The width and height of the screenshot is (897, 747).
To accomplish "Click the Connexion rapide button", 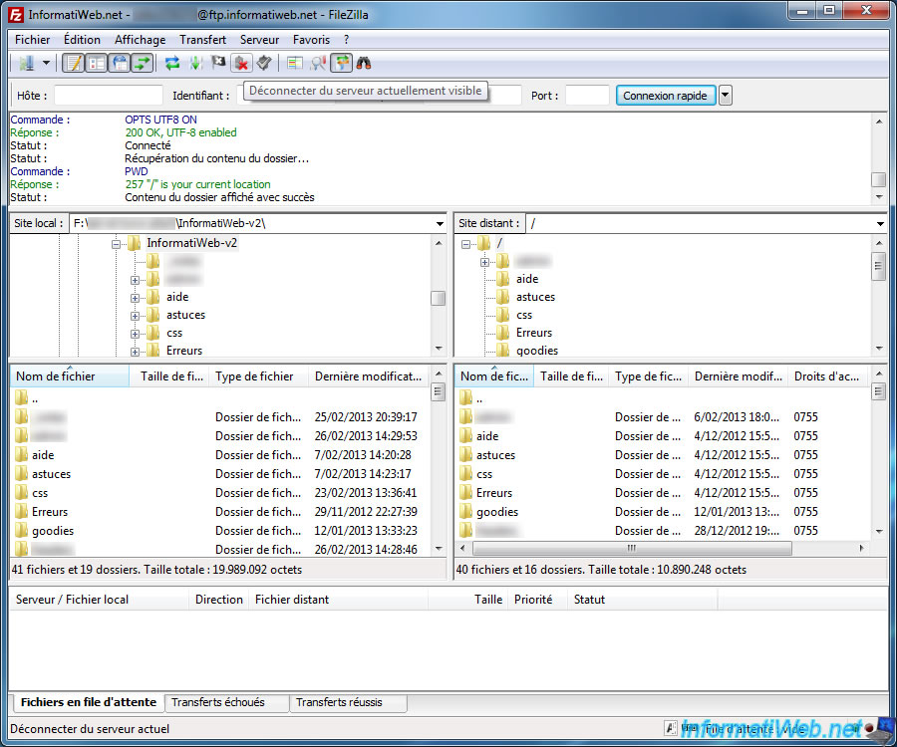I will coord(665,96).
